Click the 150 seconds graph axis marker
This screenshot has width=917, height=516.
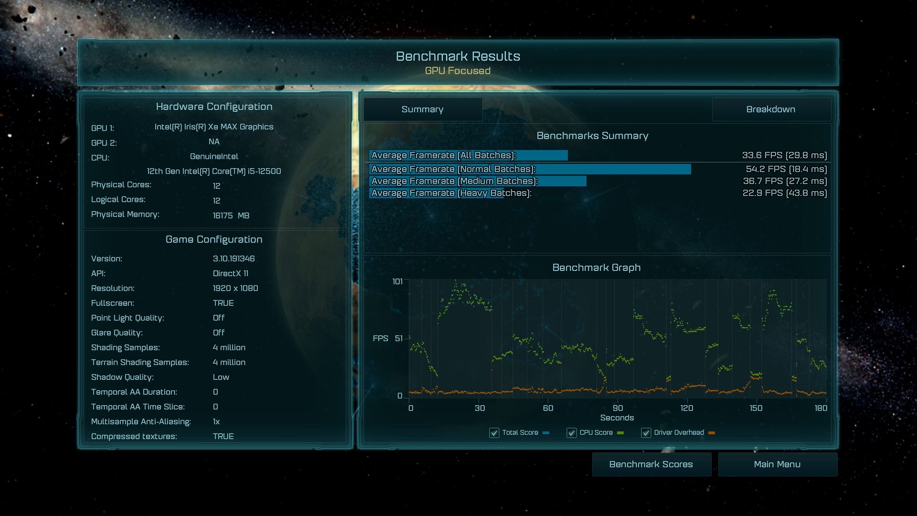[756, 408]
